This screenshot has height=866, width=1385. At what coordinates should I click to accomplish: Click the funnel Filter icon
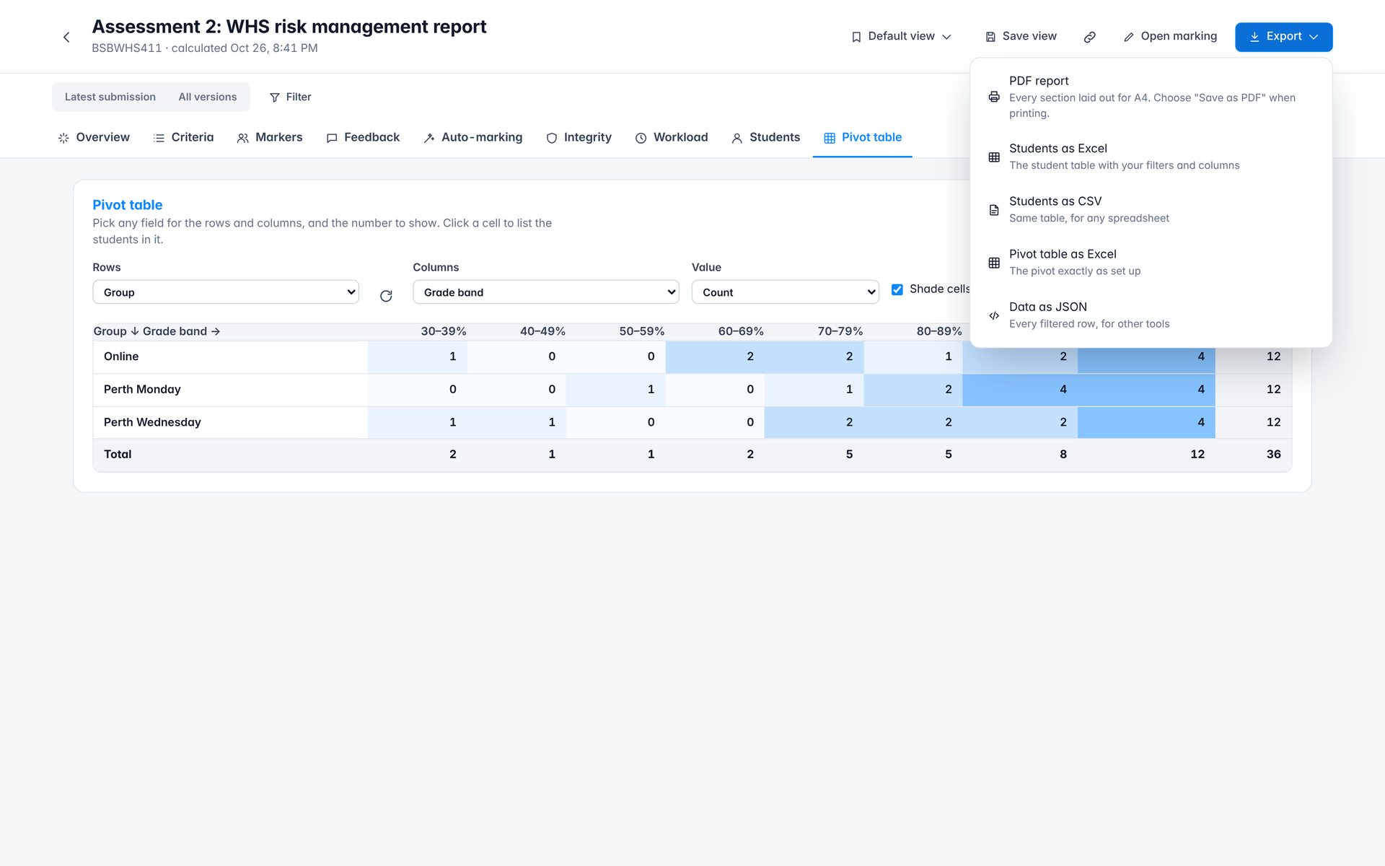coord(275,97)
